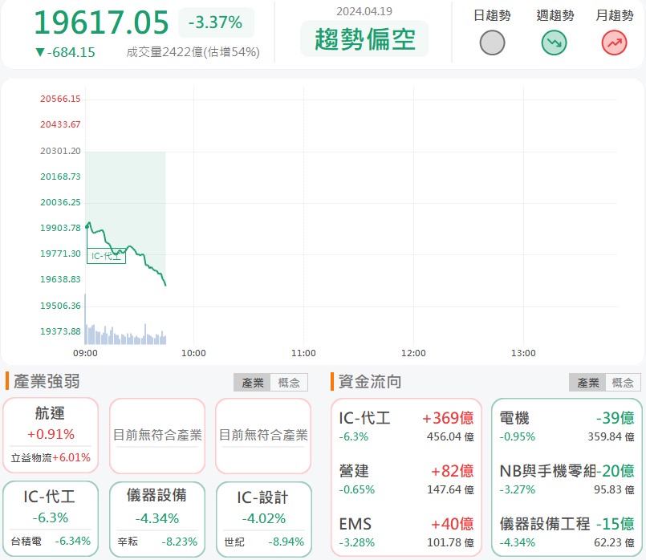Image resolution: width=646 pixels, height=560 pixels.
Task: Click the IC-代工 label on the chart
Action: (106, 256)
